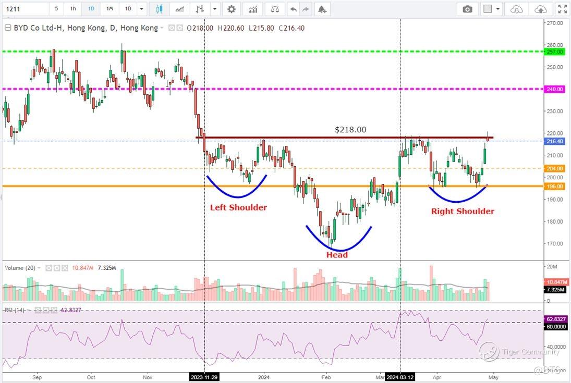The image size is (571, 383).
Task: Select the candlestick chart style icon
Action: click(159, 9)
